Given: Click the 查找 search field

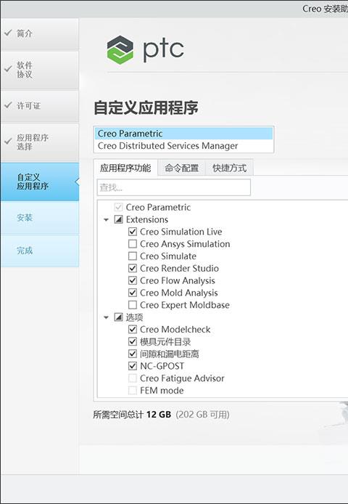Looking at the screenshot, I should point(174,187).
